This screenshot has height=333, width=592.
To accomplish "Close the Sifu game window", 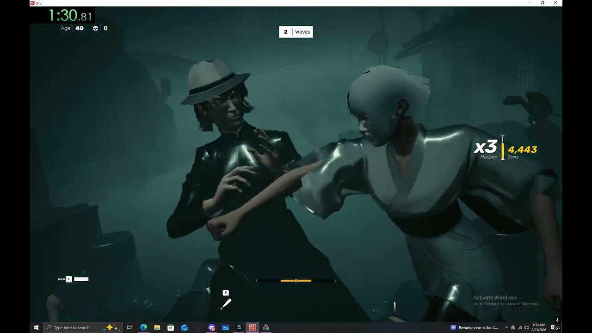I will (555, 3).
